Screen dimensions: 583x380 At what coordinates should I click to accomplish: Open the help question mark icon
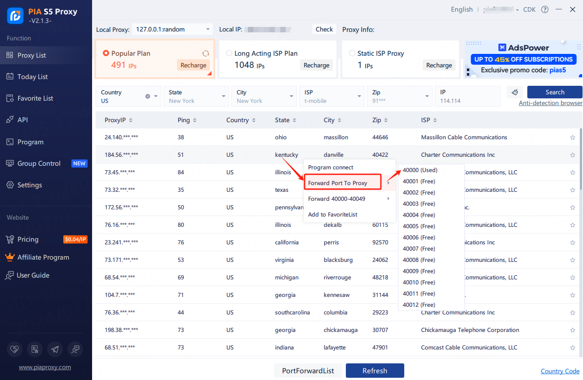(545, 9)
